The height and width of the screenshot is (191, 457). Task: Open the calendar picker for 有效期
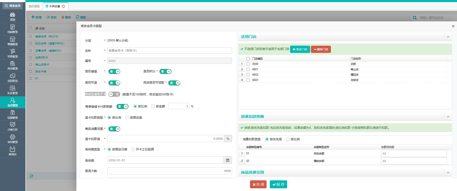228,160
